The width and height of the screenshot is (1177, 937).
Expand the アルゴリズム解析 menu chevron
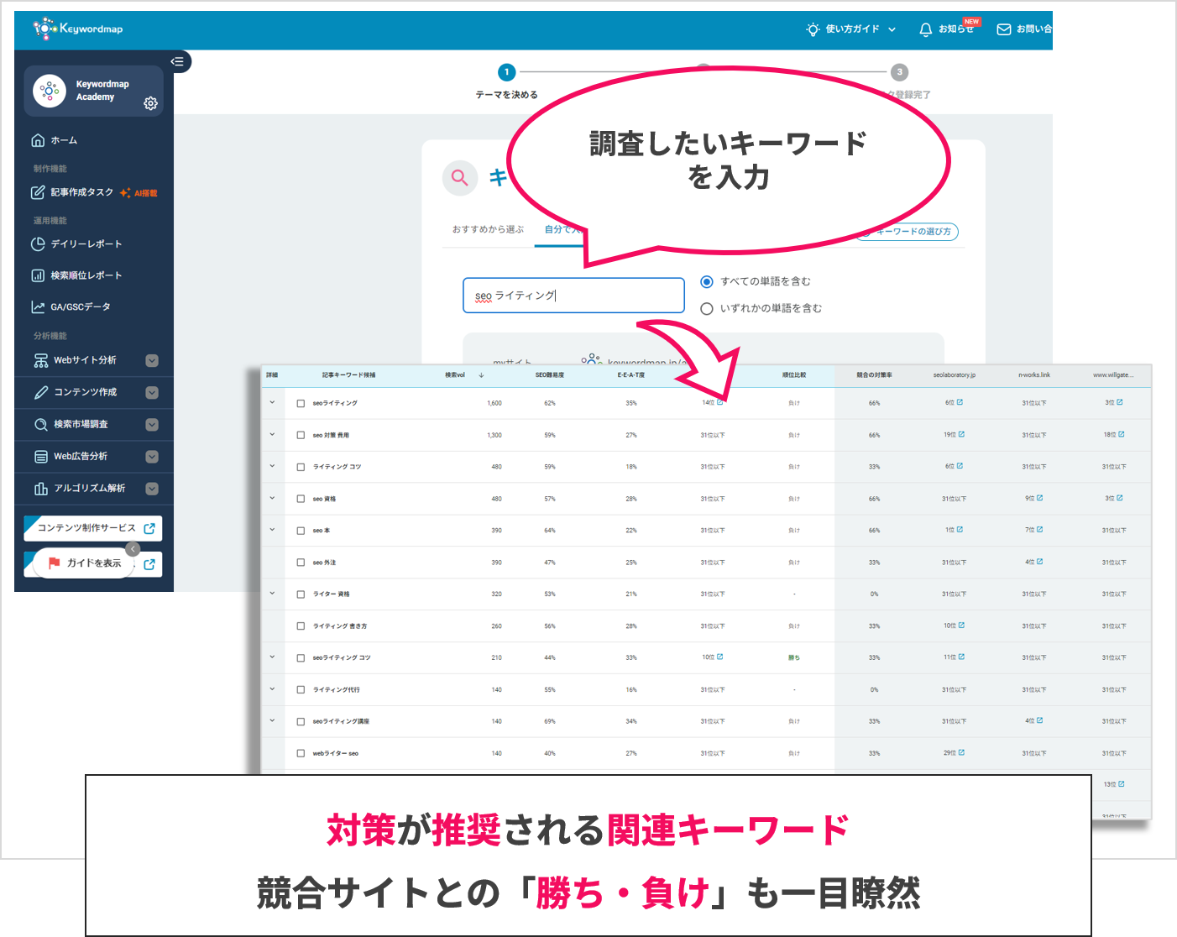152,489
